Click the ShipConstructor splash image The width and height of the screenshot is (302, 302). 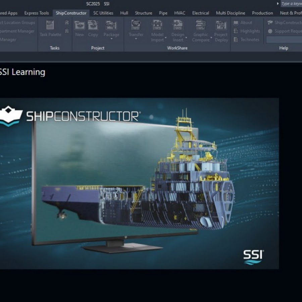[140, 183]
